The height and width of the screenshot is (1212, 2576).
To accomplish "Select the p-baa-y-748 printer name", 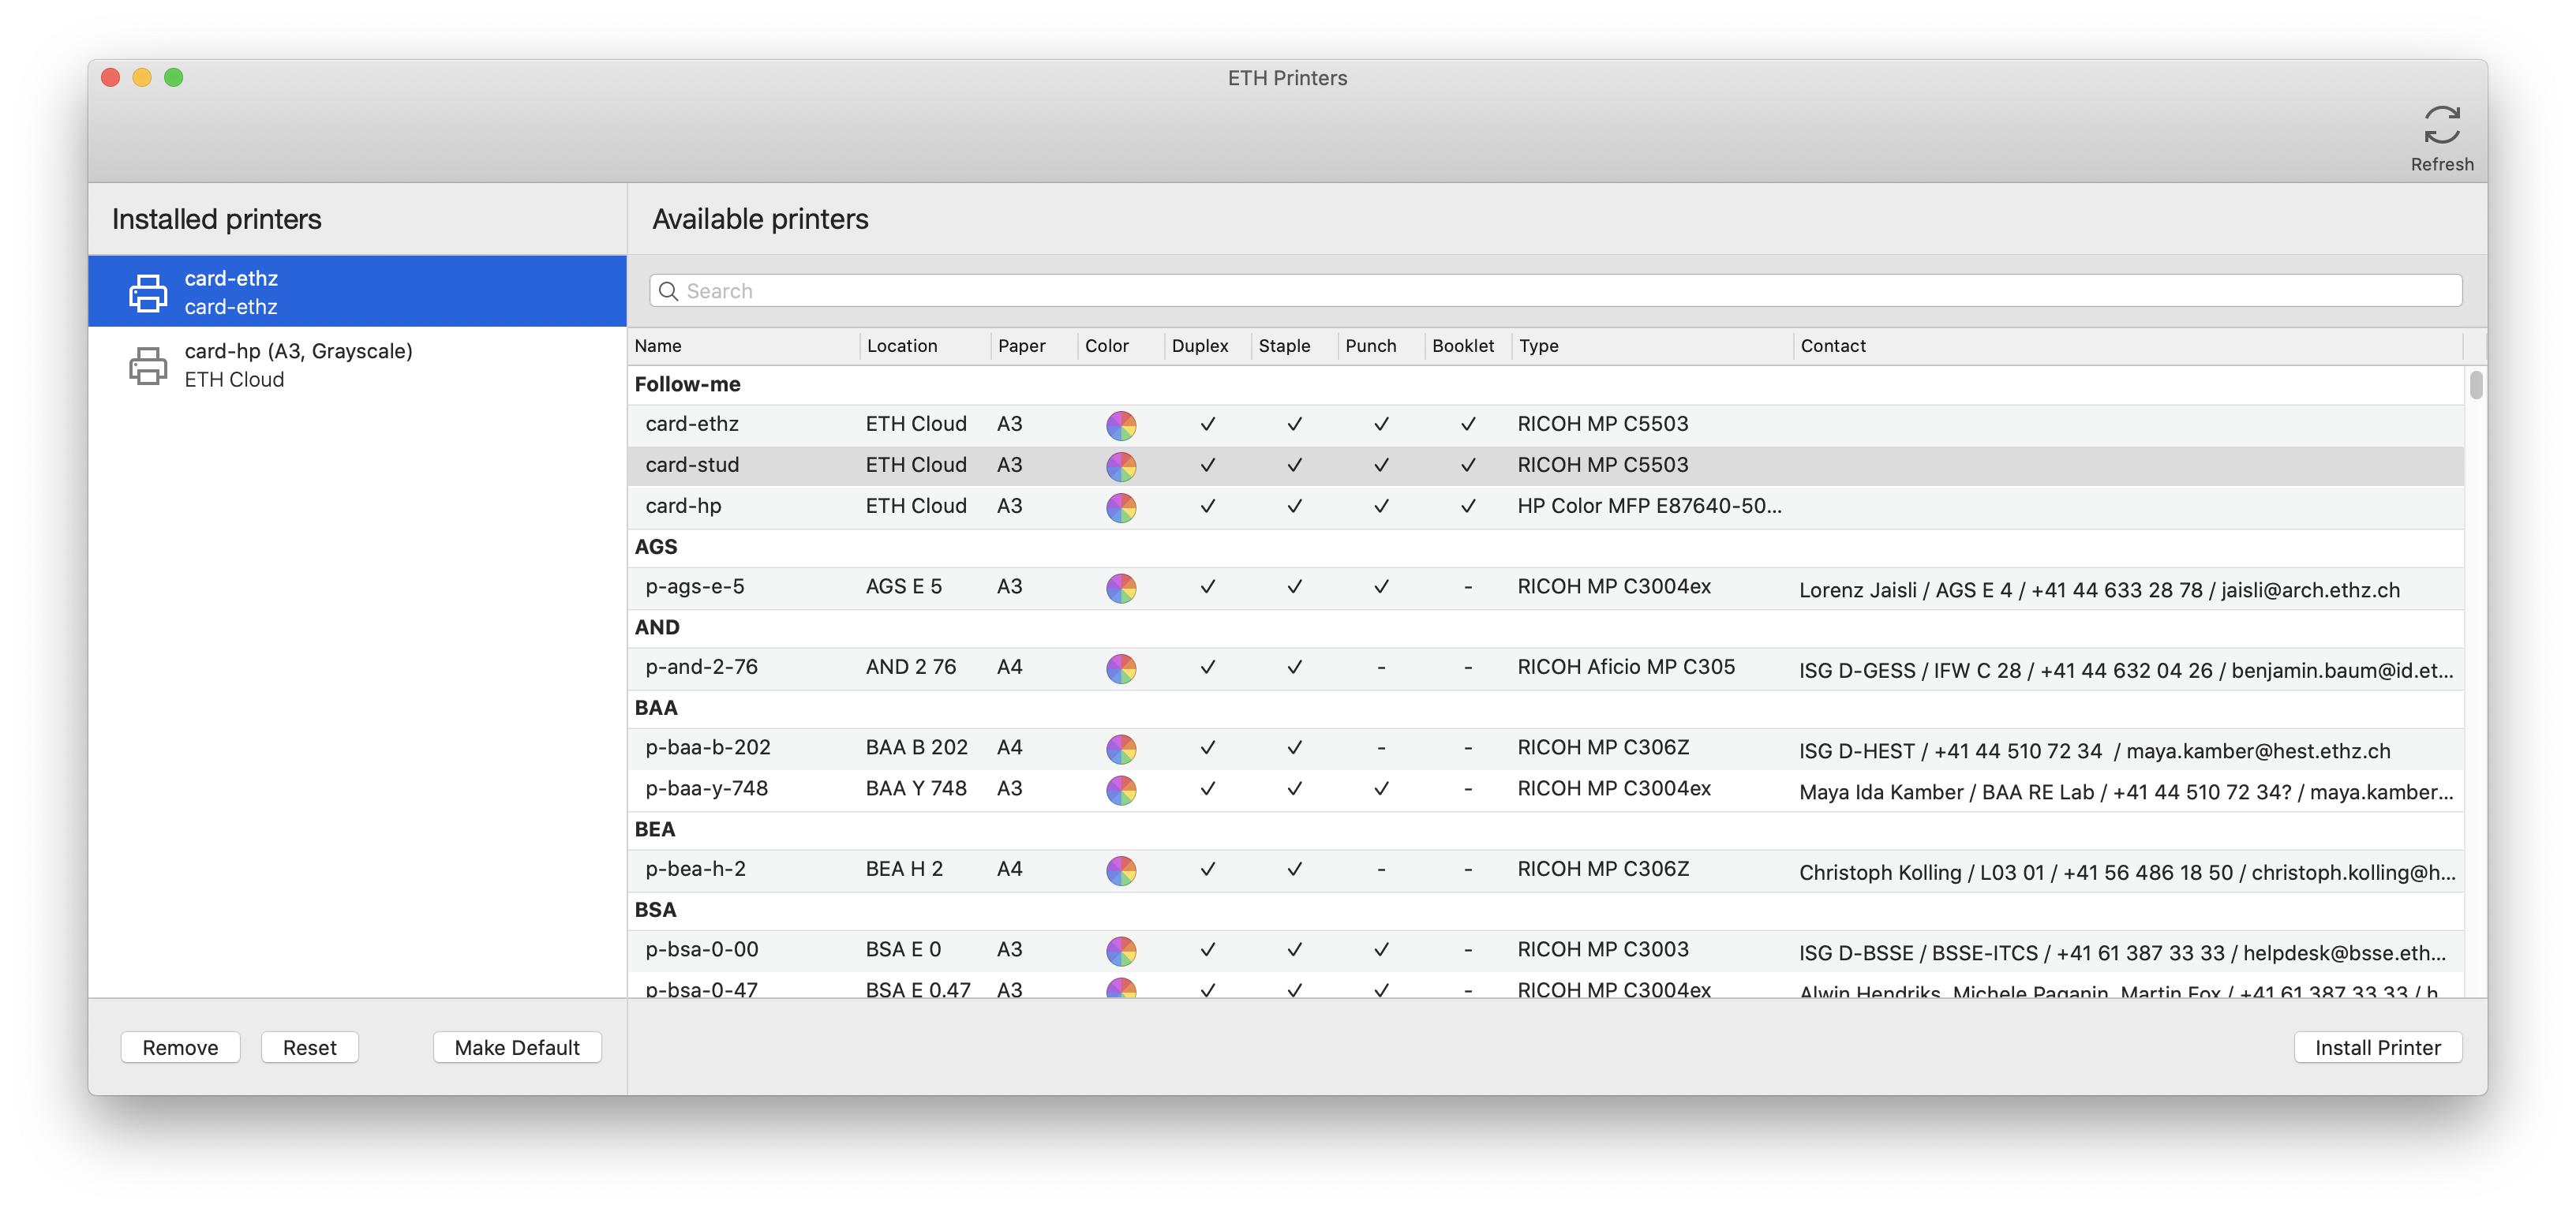I will click(x=706, y=789).
